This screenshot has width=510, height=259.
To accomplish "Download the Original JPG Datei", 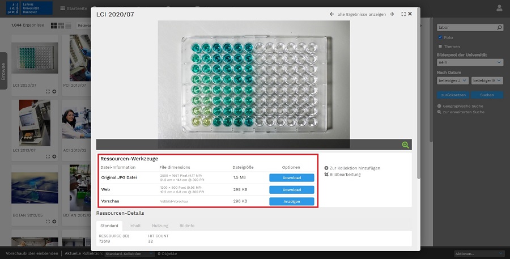I will pos(292,177).
